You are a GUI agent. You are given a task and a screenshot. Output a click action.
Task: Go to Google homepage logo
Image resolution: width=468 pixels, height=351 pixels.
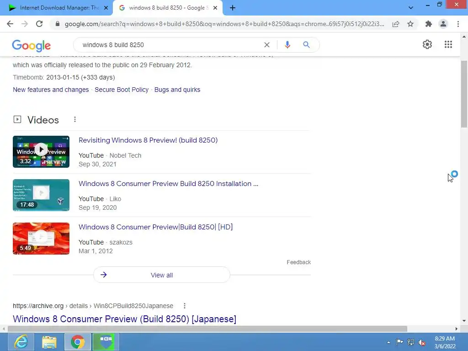[32, 45]
